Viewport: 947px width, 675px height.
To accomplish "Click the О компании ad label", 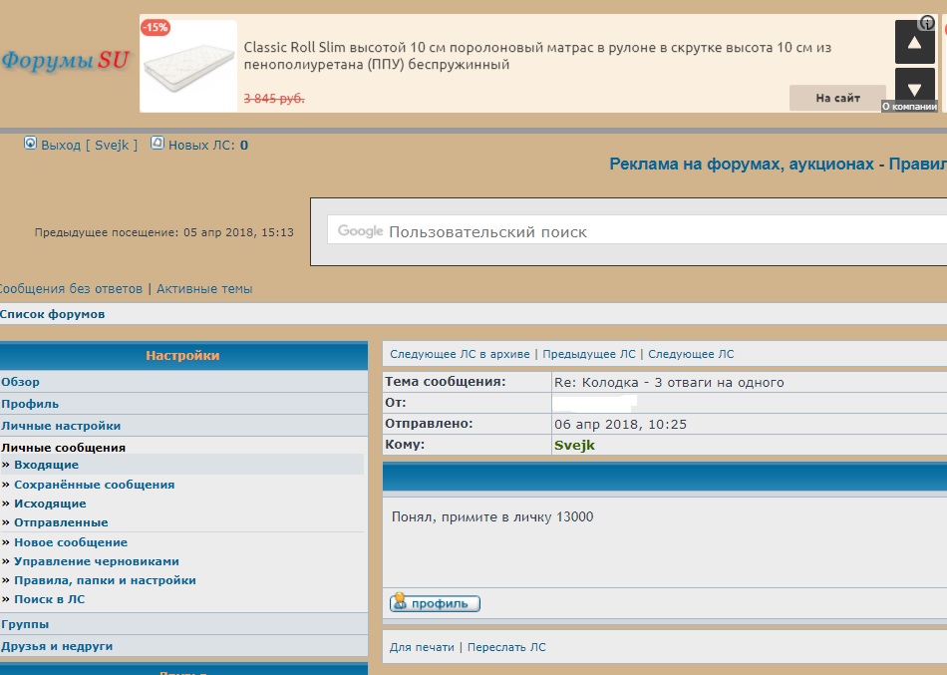I will 909,107.
